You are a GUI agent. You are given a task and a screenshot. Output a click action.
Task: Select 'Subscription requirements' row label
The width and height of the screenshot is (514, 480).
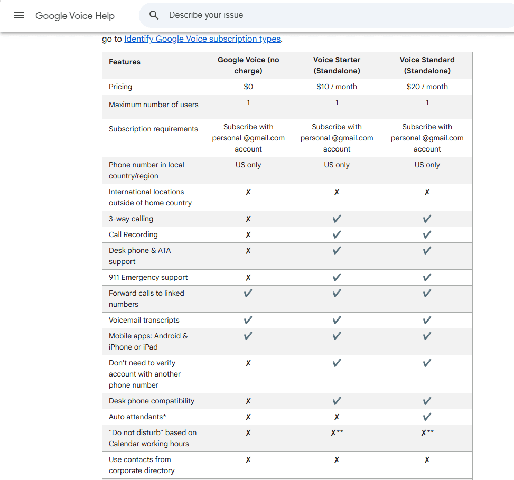click(153, 129)
